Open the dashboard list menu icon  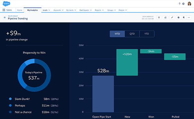(x=4, y=17)
